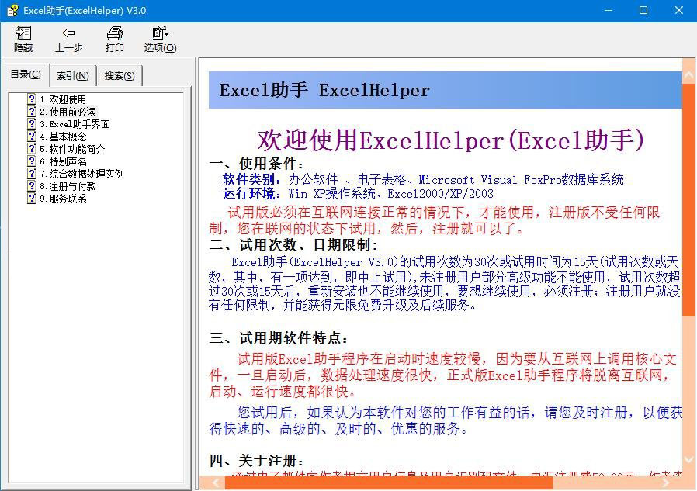
Task: Click the heading 二、试用次数、日期限制
Action: tap(293, 245)
